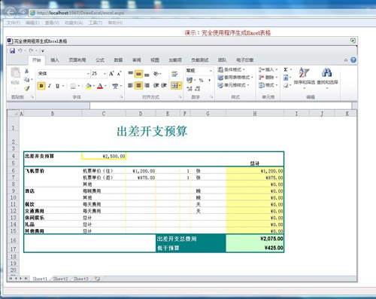The image size is (376, 299).
Task: Click the alignment group dialog launcher
Action: [180, 97]
